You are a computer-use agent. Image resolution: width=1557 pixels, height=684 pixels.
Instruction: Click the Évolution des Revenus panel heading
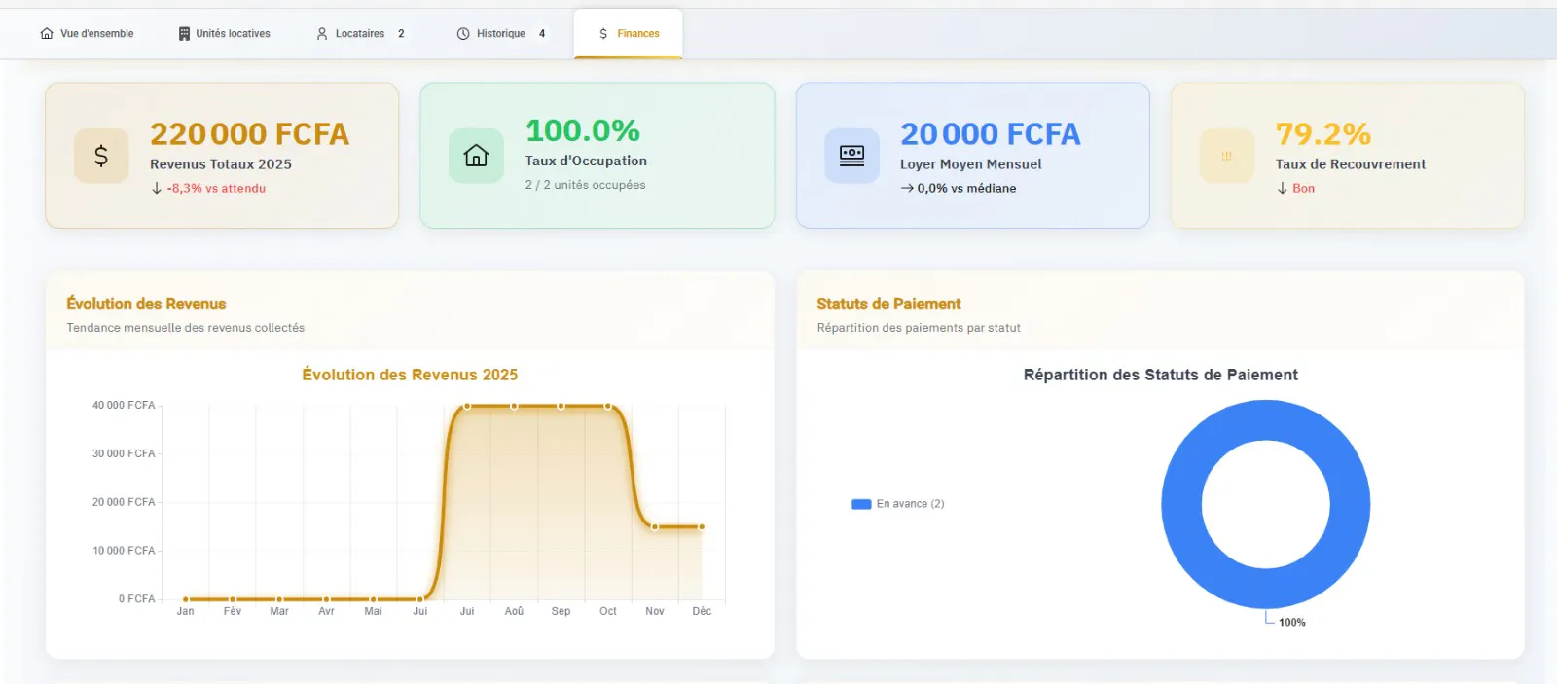(x=146, y=305)
